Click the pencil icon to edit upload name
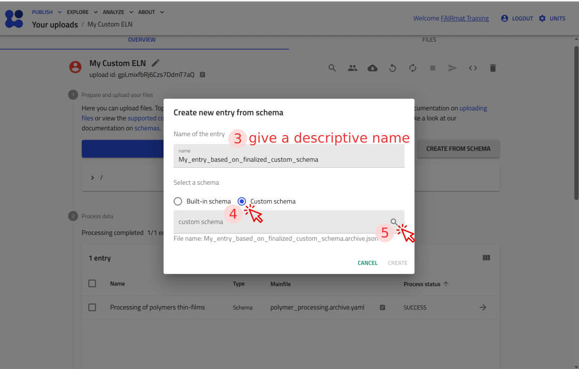 pos(156,63)
